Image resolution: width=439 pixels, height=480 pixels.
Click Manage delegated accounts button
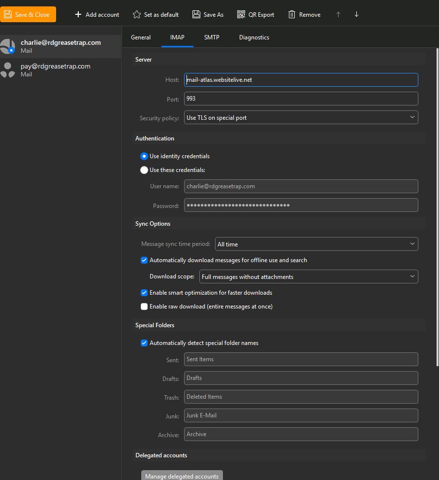(x=182, y=476)
